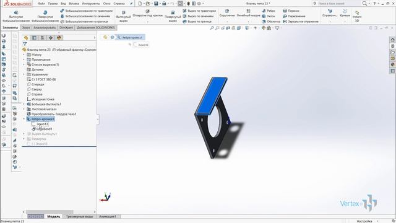Open Скругление dropdown arrow
This screenshot has height=223, width=396.
pos(227,22)
